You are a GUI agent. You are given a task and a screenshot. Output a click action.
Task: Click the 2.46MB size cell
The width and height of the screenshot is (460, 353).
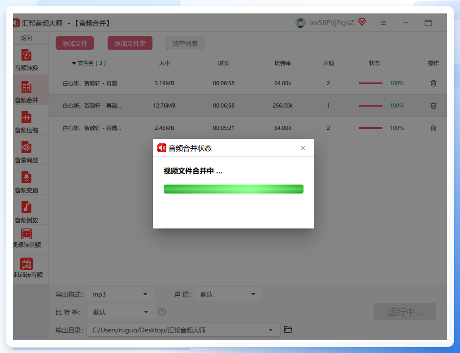[164, 128]
